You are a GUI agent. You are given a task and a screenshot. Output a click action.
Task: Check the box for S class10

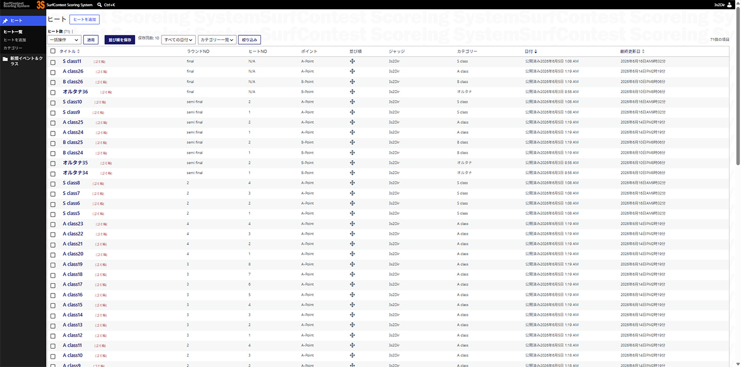[53, 102]
